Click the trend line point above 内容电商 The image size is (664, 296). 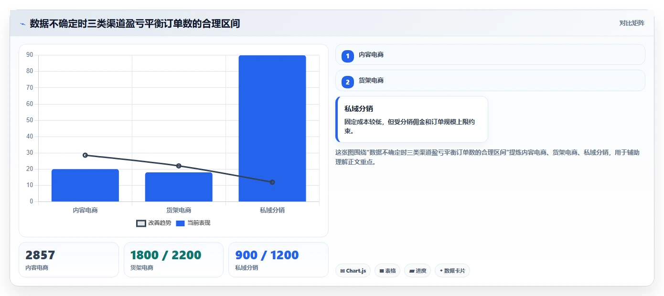point(85,155)
